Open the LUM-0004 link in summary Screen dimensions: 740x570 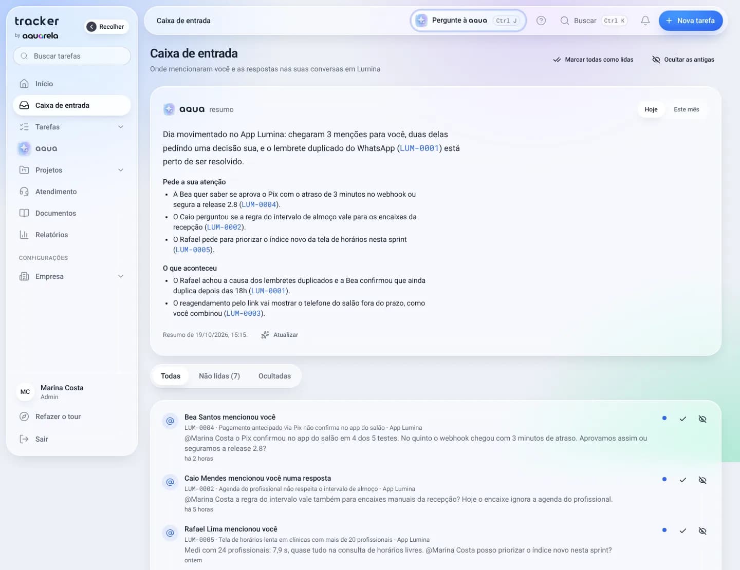[x=259, y=204]
